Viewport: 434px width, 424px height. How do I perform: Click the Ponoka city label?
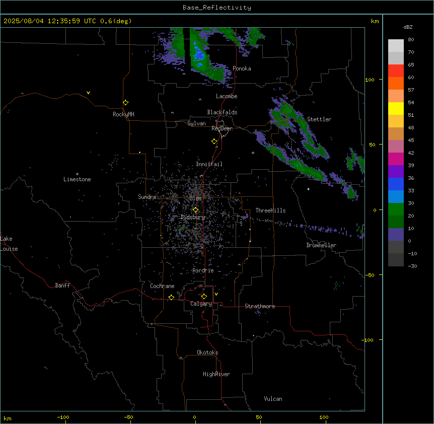pos(242,68)
